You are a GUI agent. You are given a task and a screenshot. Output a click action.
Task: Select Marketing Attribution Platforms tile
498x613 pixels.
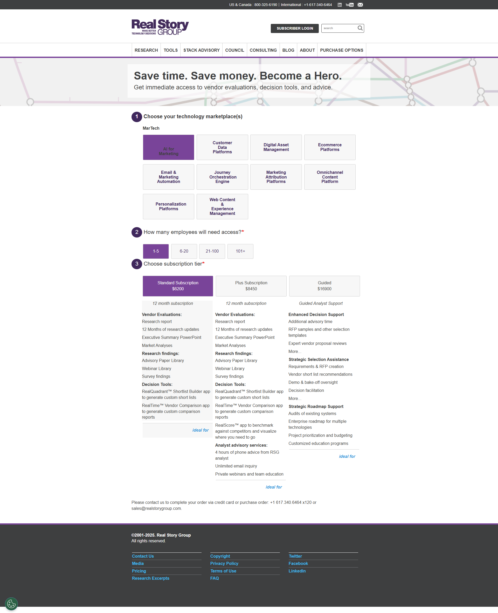click(276, 177)
